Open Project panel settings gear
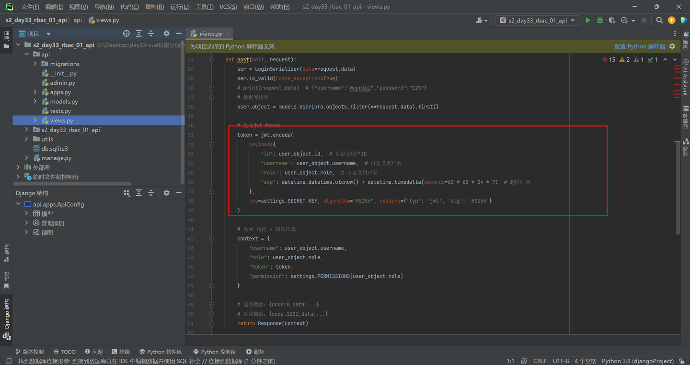Screen dimensions: 690x365 166,33
